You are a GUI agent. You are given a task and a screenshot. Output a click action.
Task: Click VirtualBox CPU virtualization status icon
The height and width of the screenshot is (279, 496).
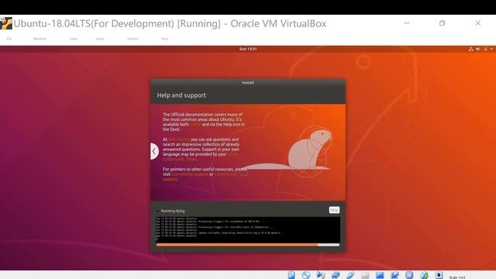click(x=409, y=275)
